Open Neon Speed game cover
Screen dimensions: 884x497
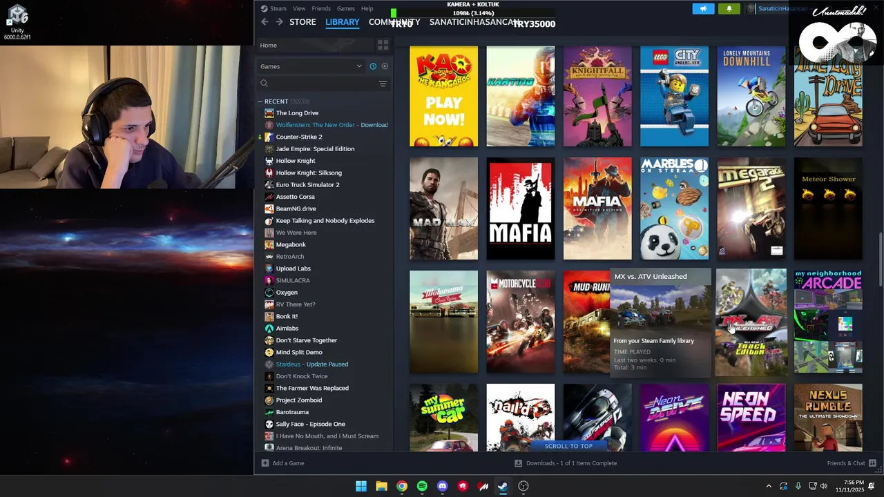tap(751, 418)
